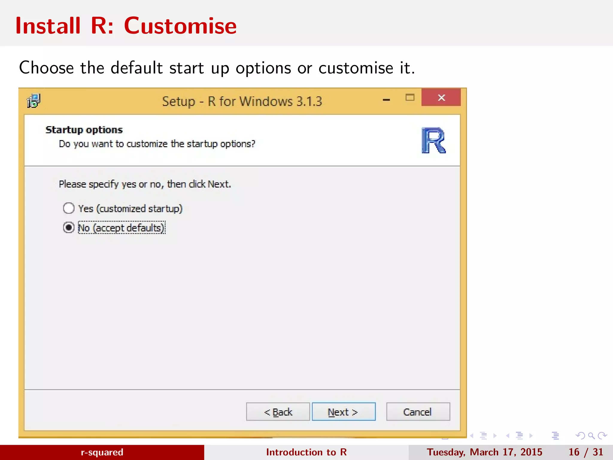Click the 'Do you want to customize' question
The width and height of the screenshot is (613, 460).
(157, 144)
